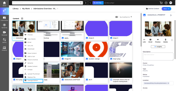The image size is (176, 91).
Task: Open the help question mark icon
Action: click(x=166, y=3)
